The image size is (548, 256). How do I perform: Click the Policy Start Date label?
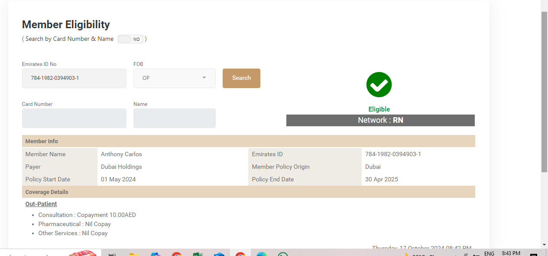point(48,179)
